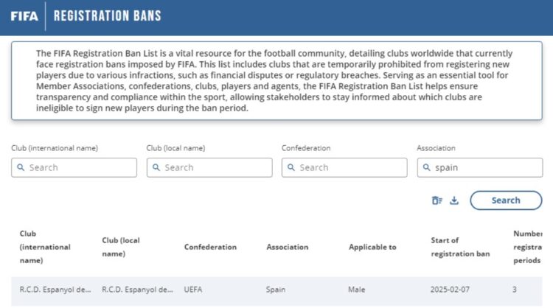Sort by Confederation column header

(x=210, y=247)
